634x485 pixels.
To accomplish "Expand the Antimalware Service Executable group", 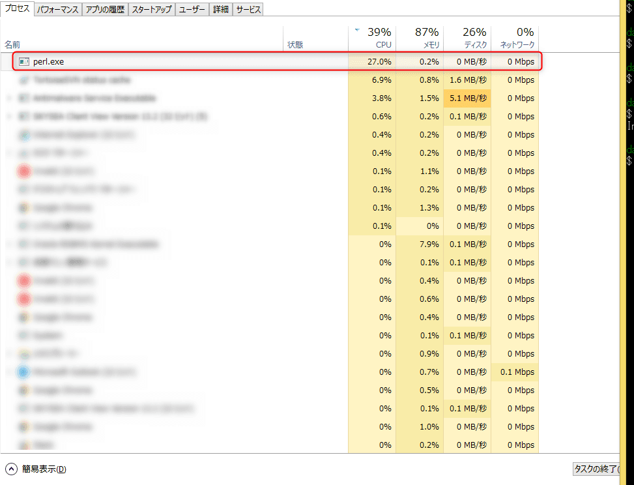I will click(8, 98).
